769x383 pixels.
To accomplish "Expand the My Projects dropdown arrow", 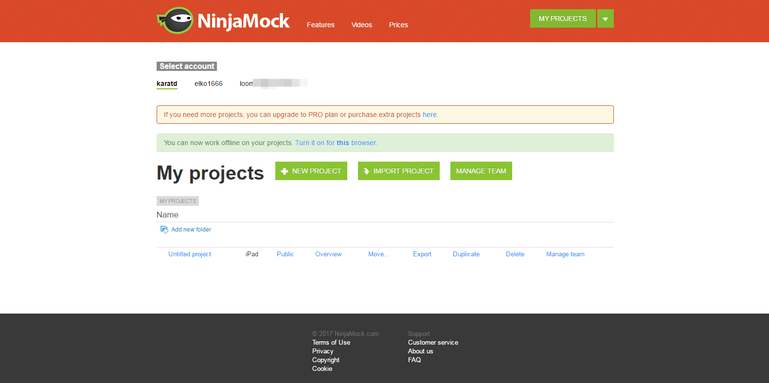I will 605,19.
